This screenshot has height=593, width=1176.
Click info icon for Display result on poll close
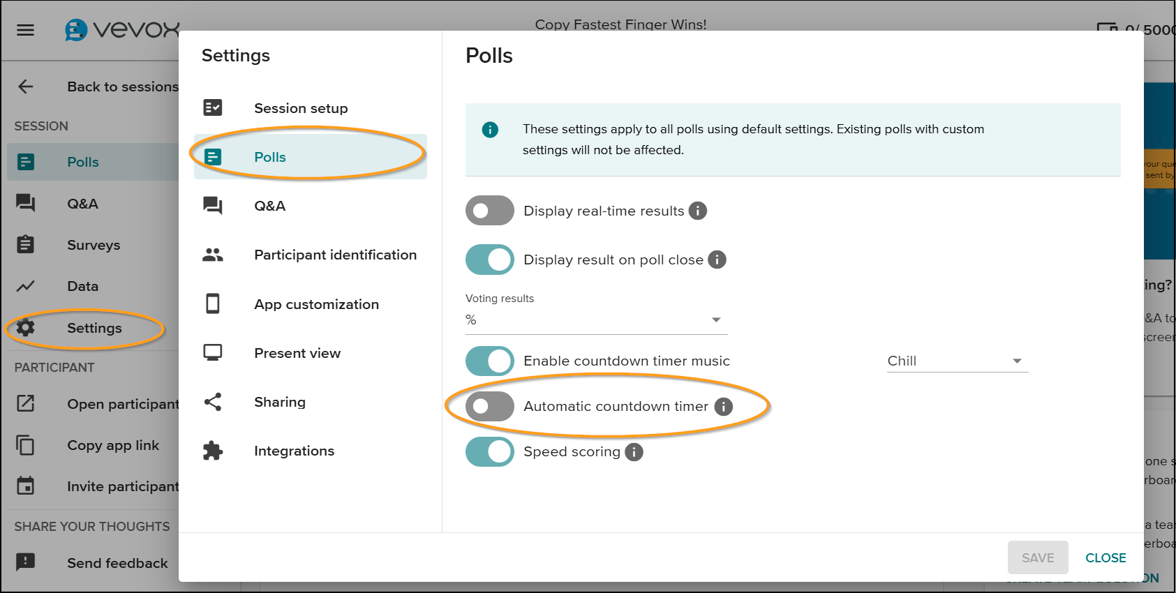click(717, 260)
